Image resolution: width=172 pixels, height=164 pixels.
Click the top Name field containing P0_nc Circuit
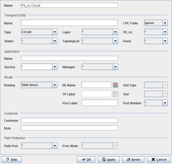69,5
